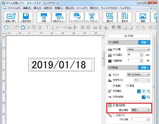Click 詳細 button beside ラベル設定
The height and width of the screenshot is (124, 159).
click(x=144, y=42)
